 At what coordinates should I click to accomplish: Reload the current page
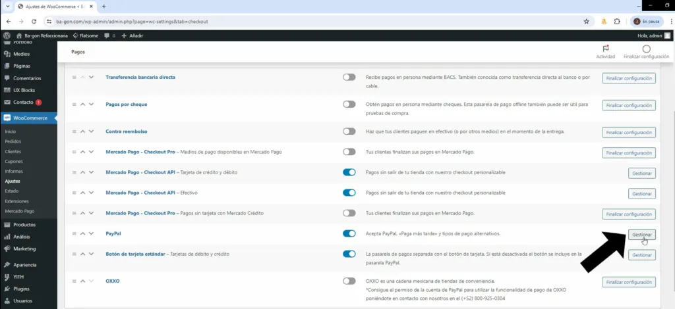pyautogui.click(x=34, y=21)
